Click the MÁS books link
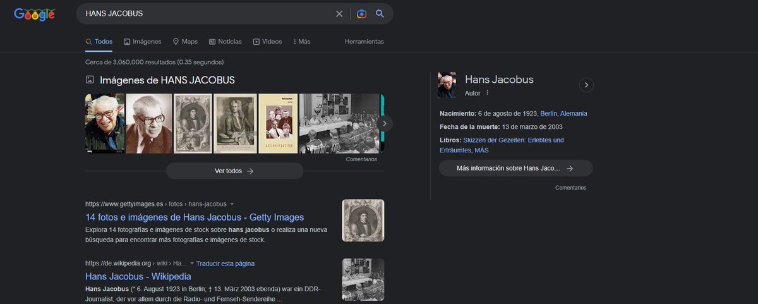758x304 pixels. (481, 150)
